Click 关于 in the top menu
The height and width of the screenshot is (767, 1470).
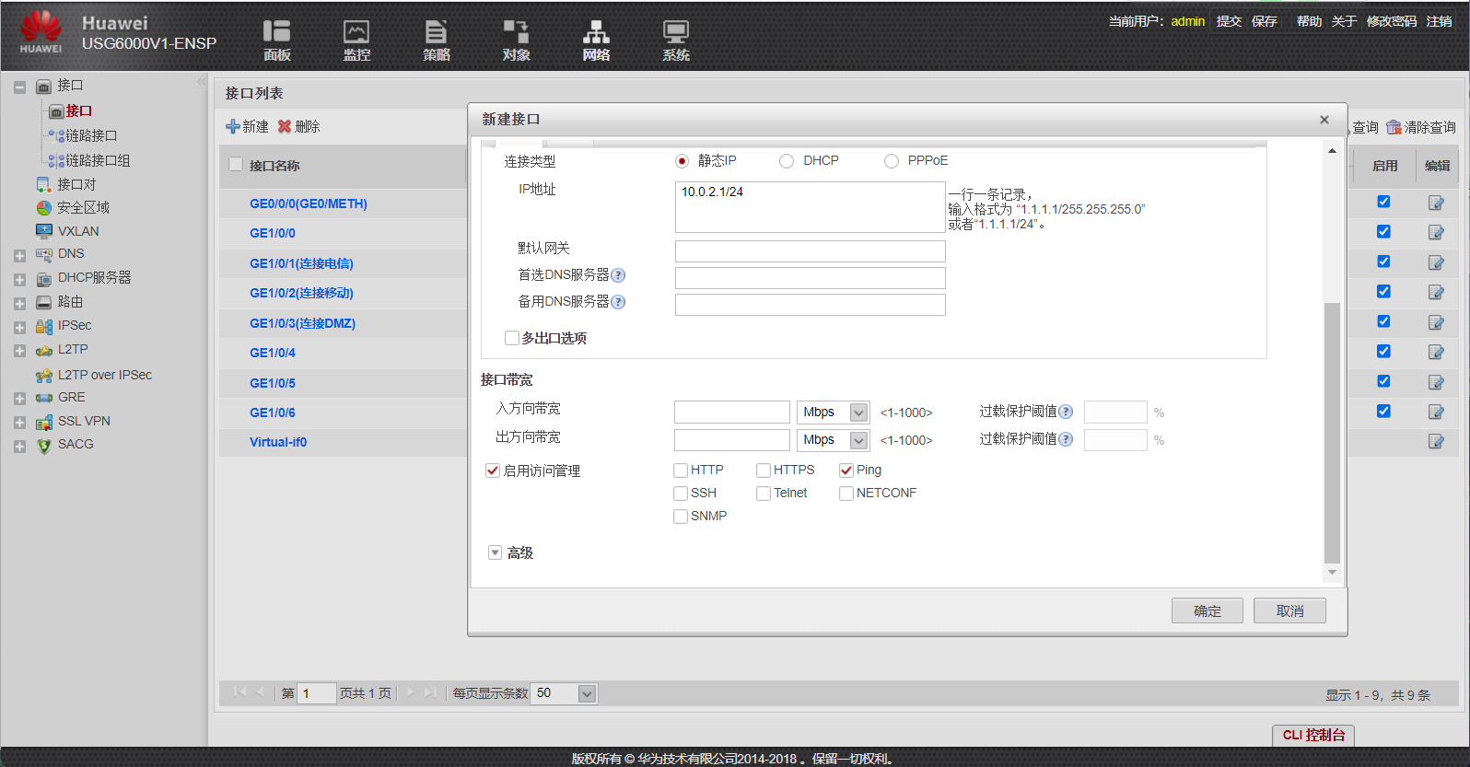tap(1344, 21)
